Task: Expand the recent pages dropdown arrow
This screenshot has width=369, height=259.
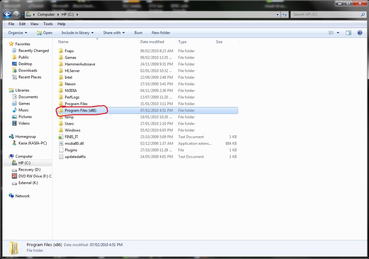Action: point(22,14)
